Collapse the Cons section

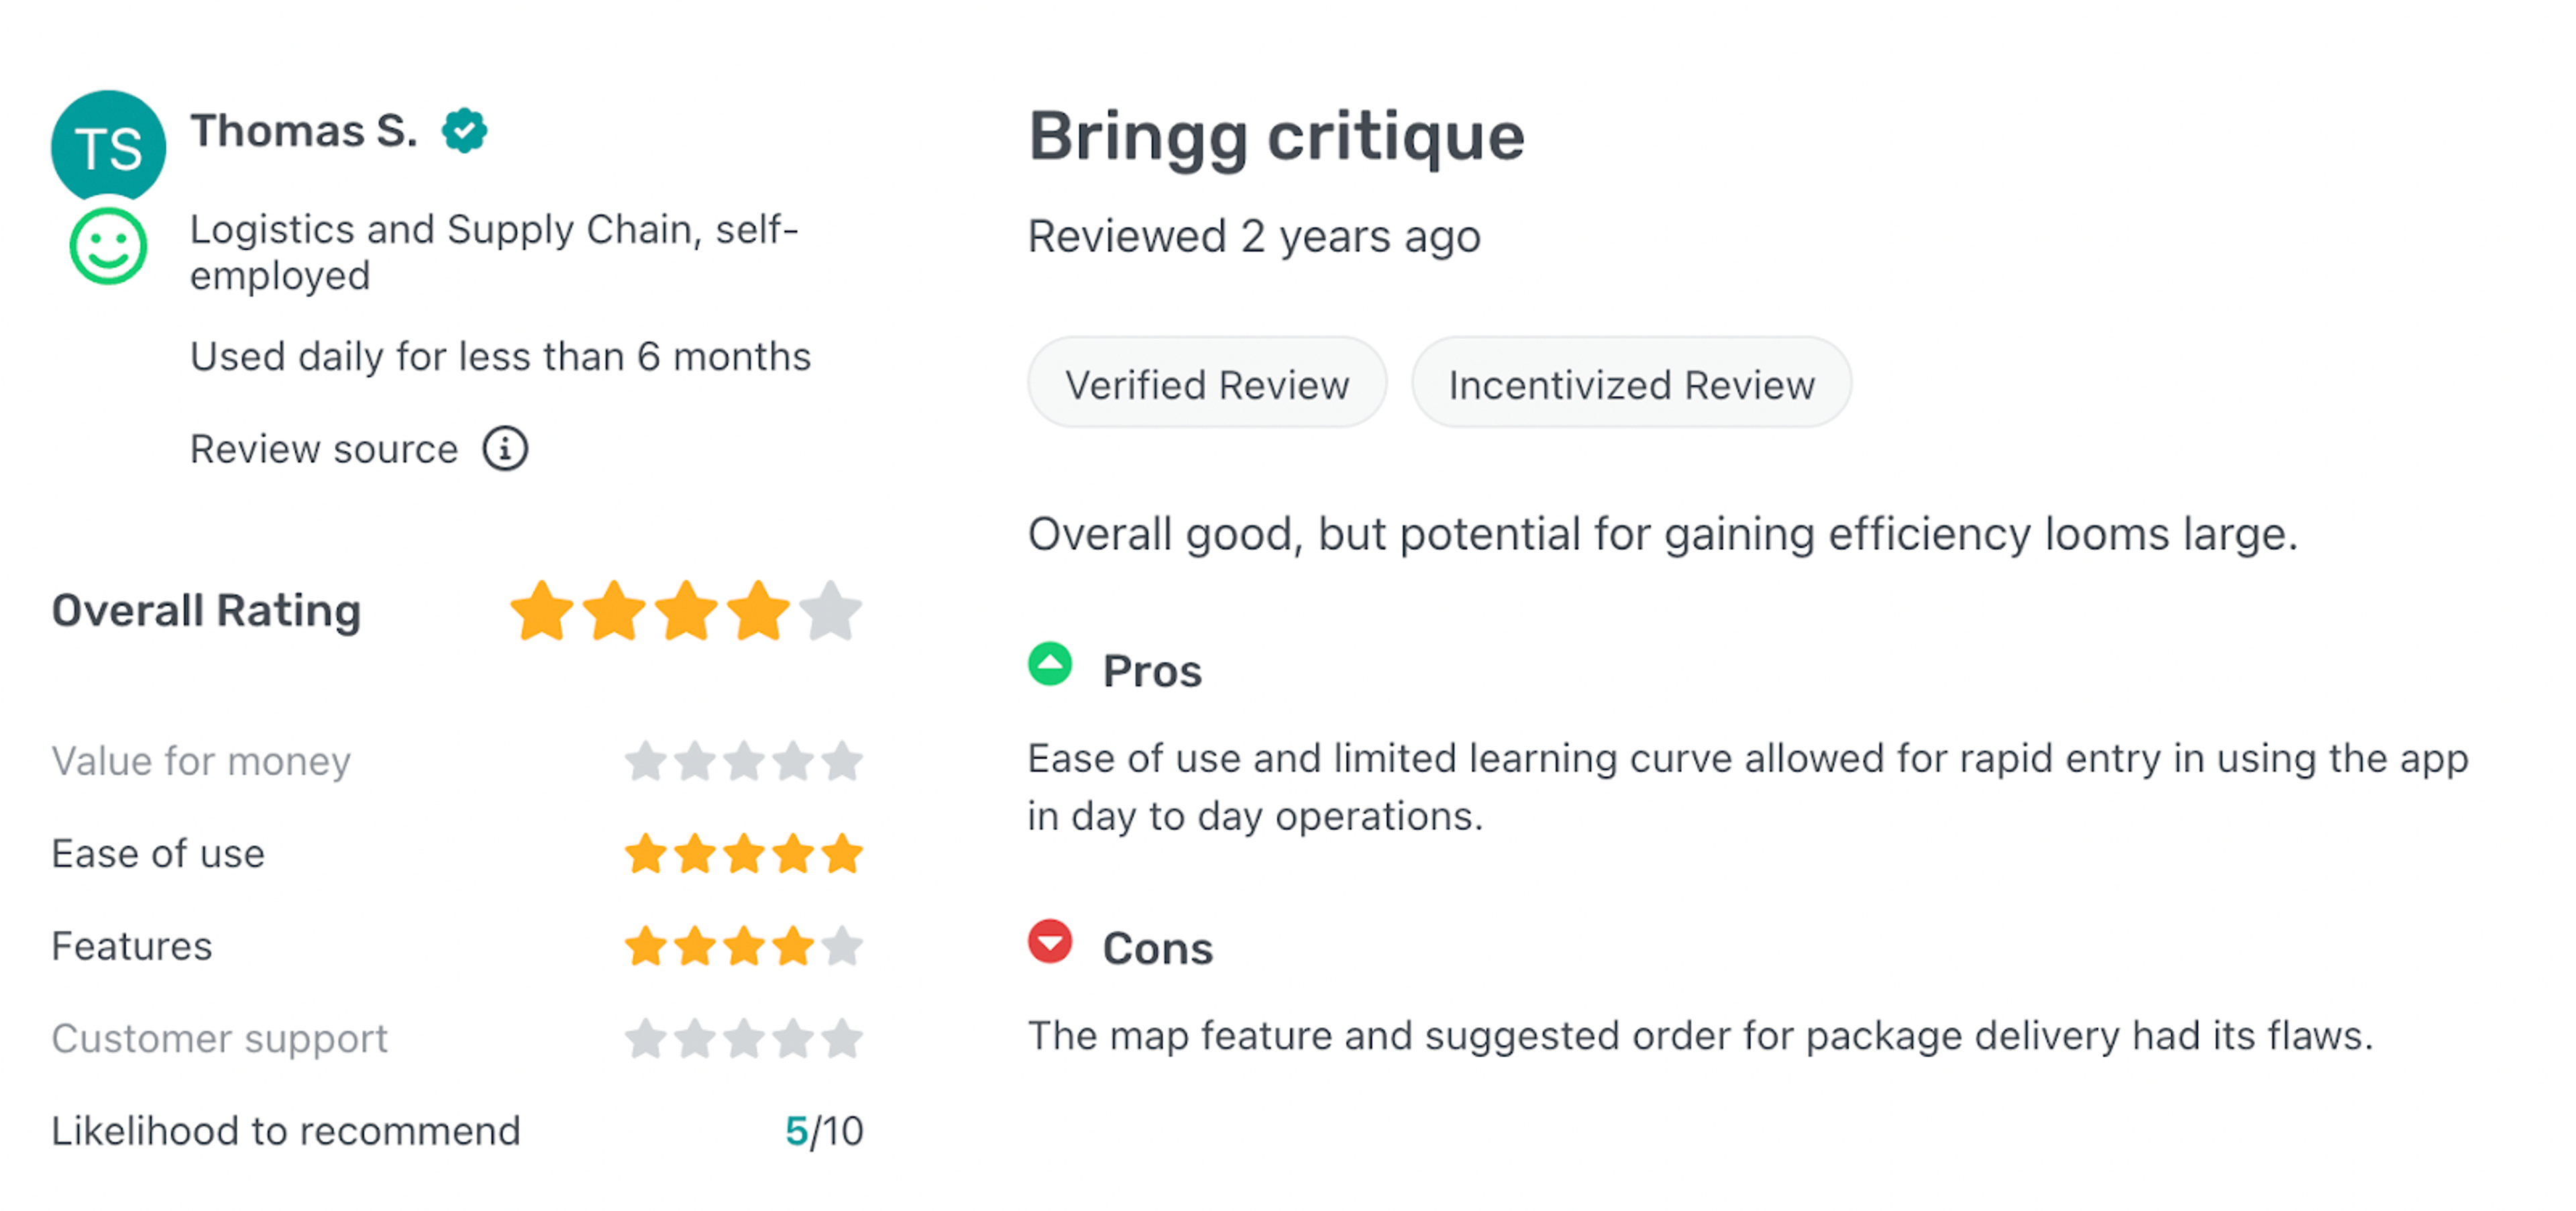tap(1157, 945)
